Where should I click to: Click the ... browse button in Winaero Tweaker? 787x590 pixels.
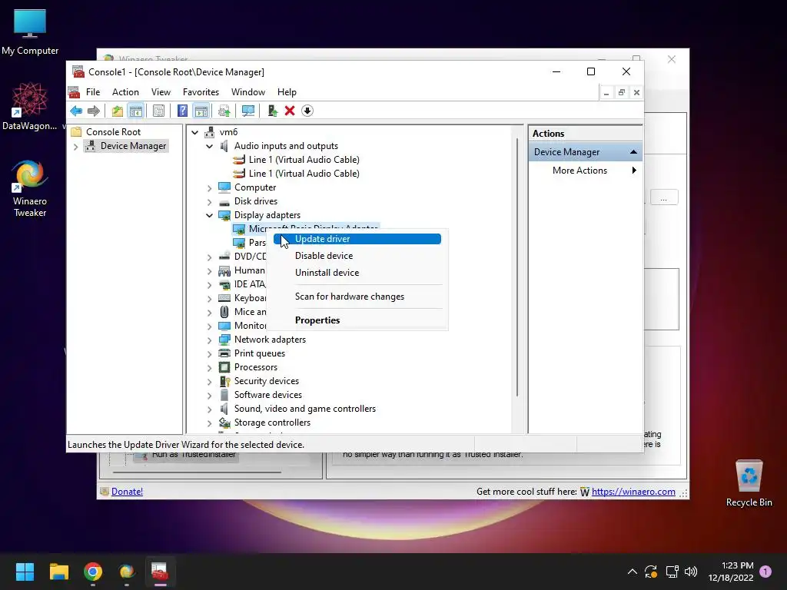pyautogui.click(x=664, y=197)
